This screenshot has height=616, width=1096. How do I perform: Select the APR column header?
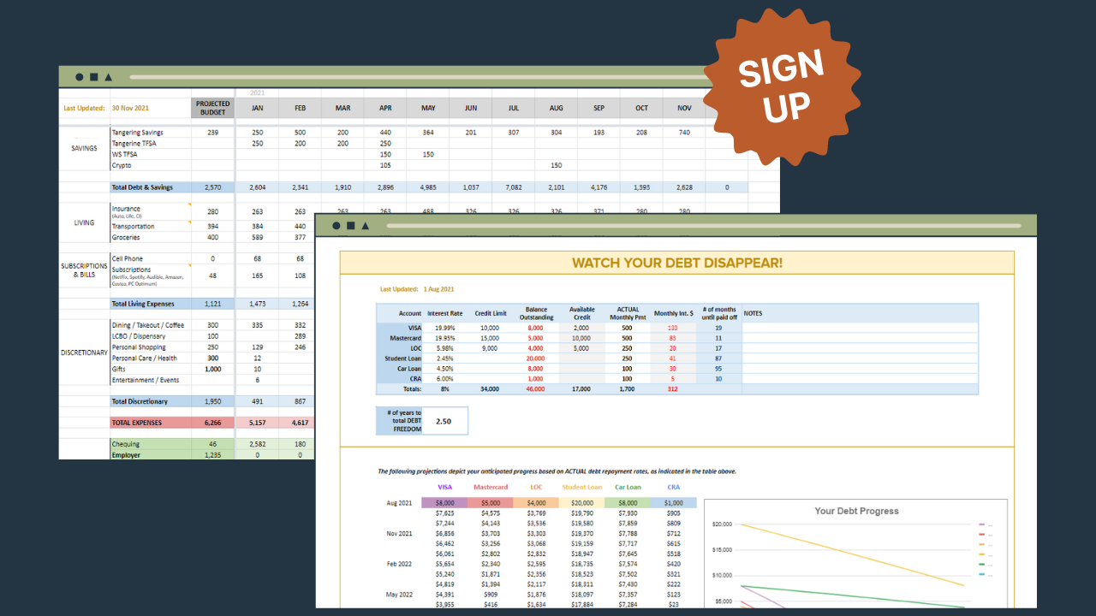coord(385,108)
